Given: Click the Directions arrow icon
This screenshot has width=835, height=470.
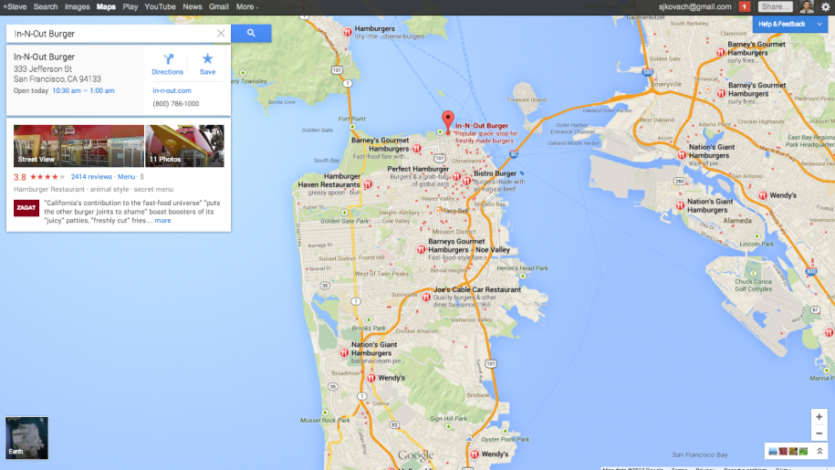Looking at the screenshot, I should point(167,59).
